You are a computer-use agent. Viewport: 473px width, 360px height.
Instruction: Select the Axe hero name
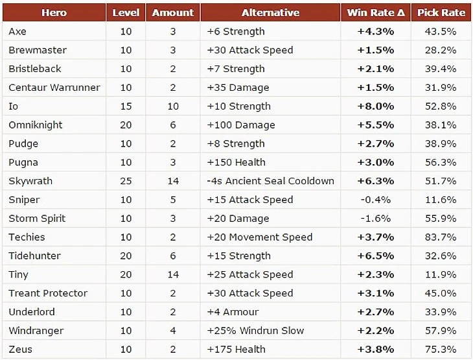tap(17, 31)
